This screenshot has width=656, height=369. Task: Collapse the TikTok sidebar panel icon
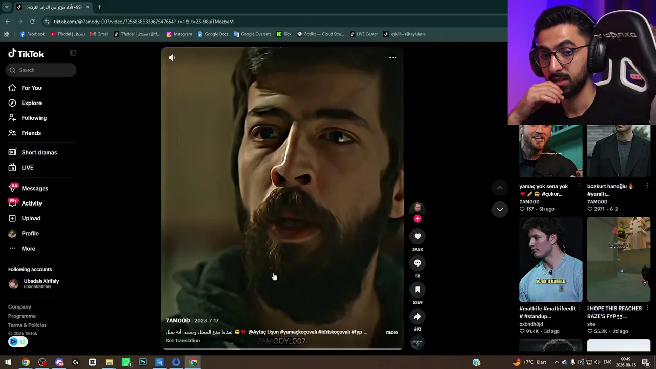[x=73, y=53]
